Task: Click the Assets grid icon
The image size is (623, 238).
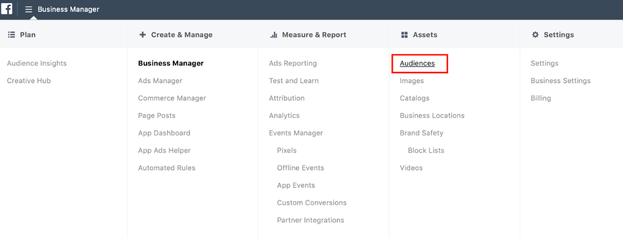Action: pos(404,35)
